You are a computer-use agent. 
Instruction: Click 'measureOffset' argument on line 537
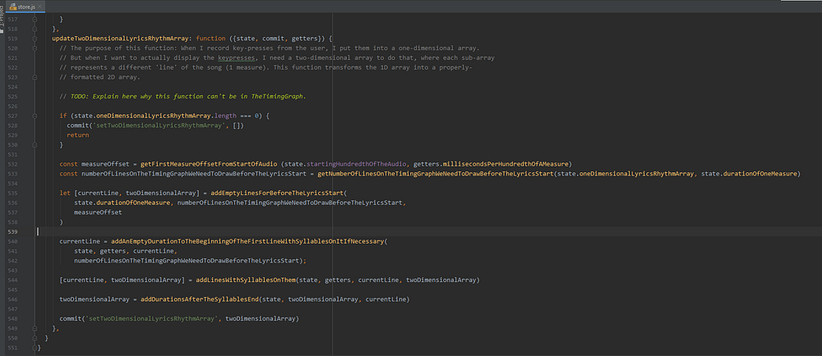[98, 212]
